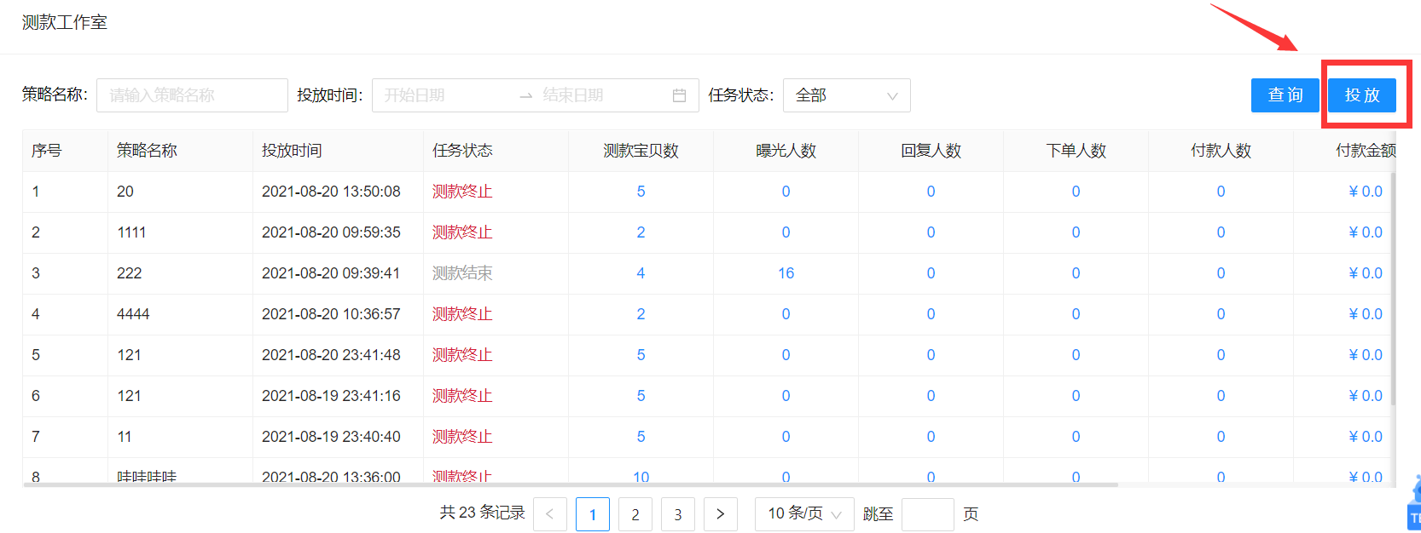Click the 投放时间 column header
Screen dimensions: 1421x533
click(x=292, y=151)
